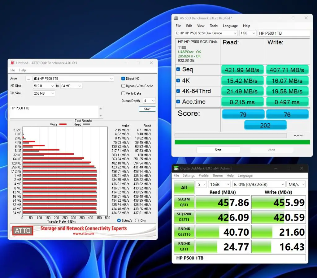The height and width of the screenshot is (278, 317).
Task: Open CrystalDiskMark test count dropdown
Action: point(201,184)
